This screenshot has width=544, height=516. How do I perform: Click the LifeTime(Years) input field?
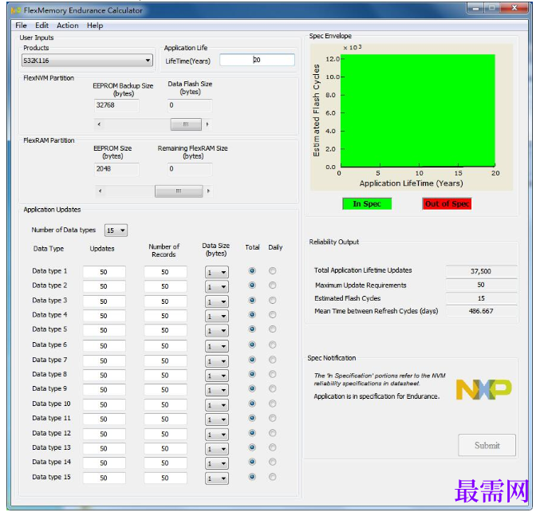point(257,60)
